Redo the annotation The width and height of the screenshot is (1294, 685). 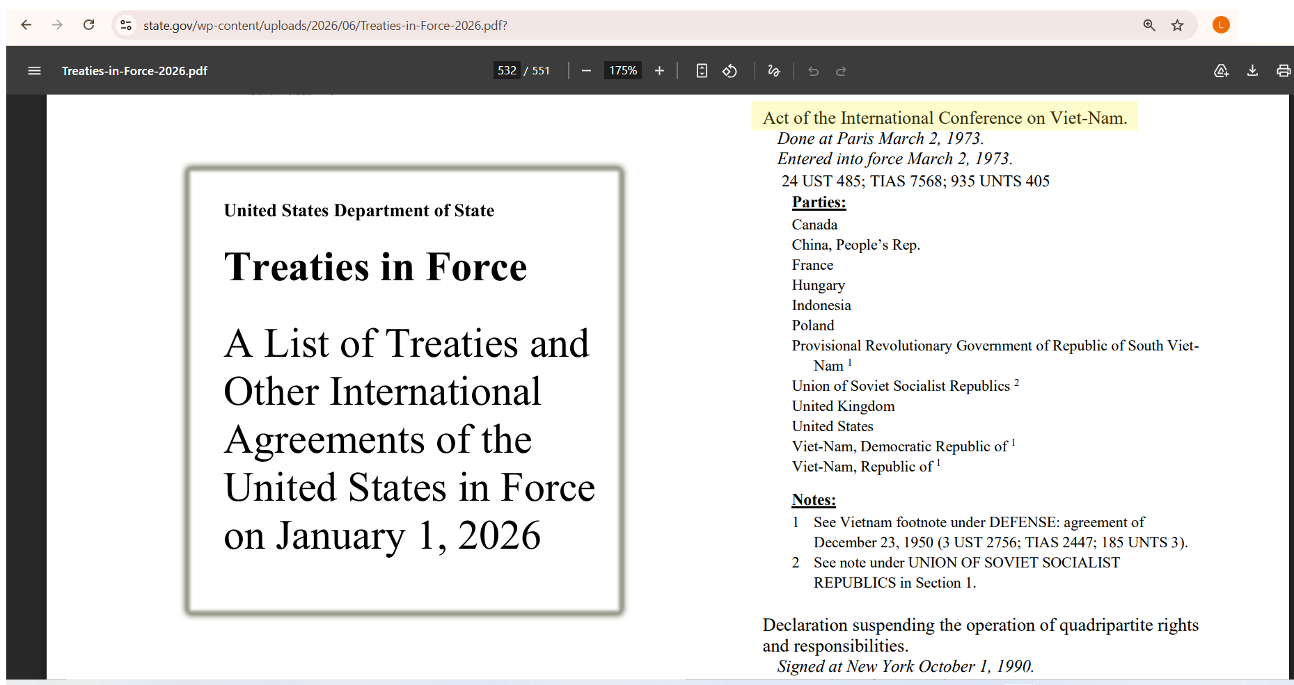click(841, 71)
